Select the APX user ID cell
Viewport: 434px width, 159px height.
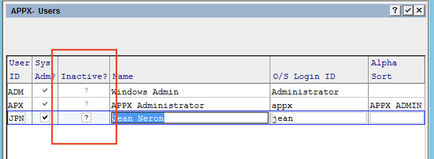coord(16,105)
